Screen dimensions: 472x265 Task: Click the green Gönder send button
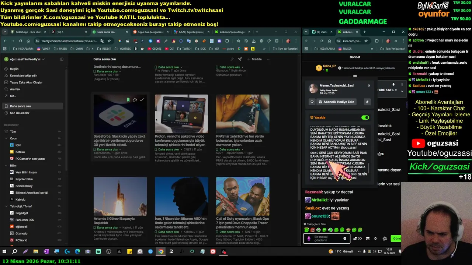point(396,239)
